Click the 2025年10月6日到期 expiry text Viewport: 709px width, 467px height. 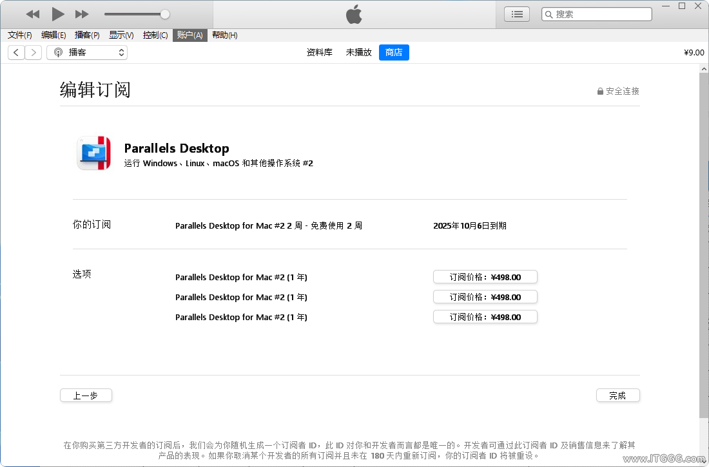[469, 225]
